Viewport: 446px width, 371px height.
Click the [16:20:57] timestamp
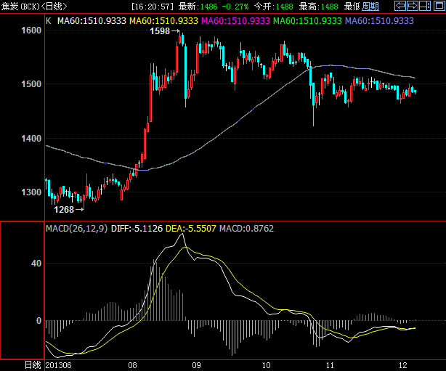[x=153, y=7]
